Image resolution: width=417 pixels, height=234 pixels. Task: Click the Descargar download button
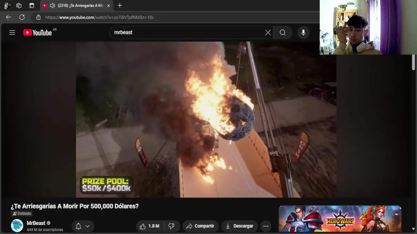239,226
